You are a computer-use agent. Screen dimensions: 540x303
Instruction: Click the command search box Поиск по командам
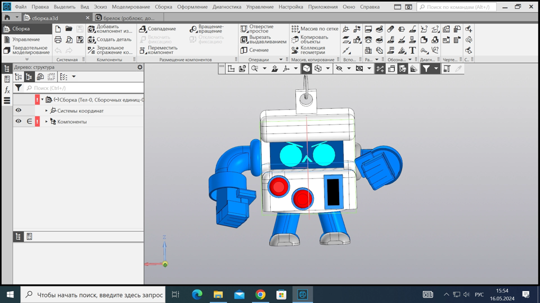click(456, 7)
